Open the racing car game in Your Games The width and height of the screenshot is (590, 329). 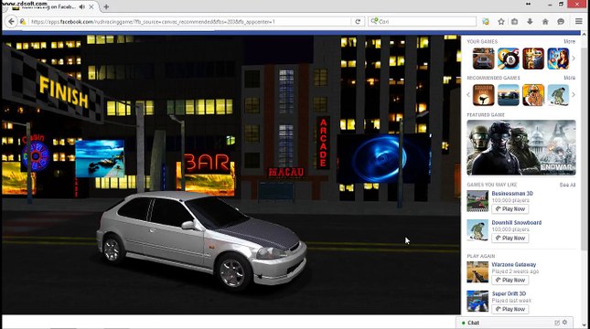click(484, 58)
